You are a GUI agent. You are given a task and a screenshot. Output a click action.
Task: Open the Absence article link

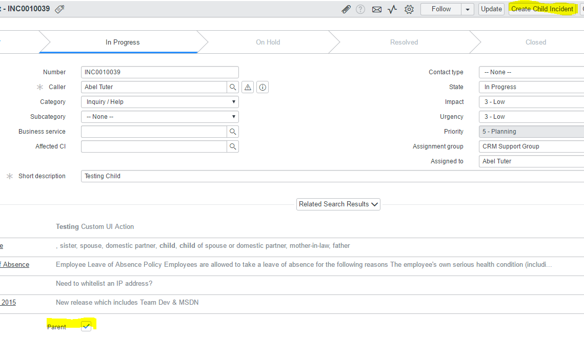[14, 264]
